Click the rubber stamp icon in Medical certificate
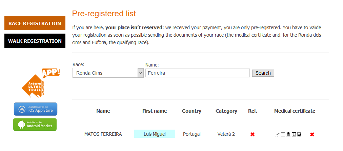Screen dimensions: 343x151 (x=288, y=134)
